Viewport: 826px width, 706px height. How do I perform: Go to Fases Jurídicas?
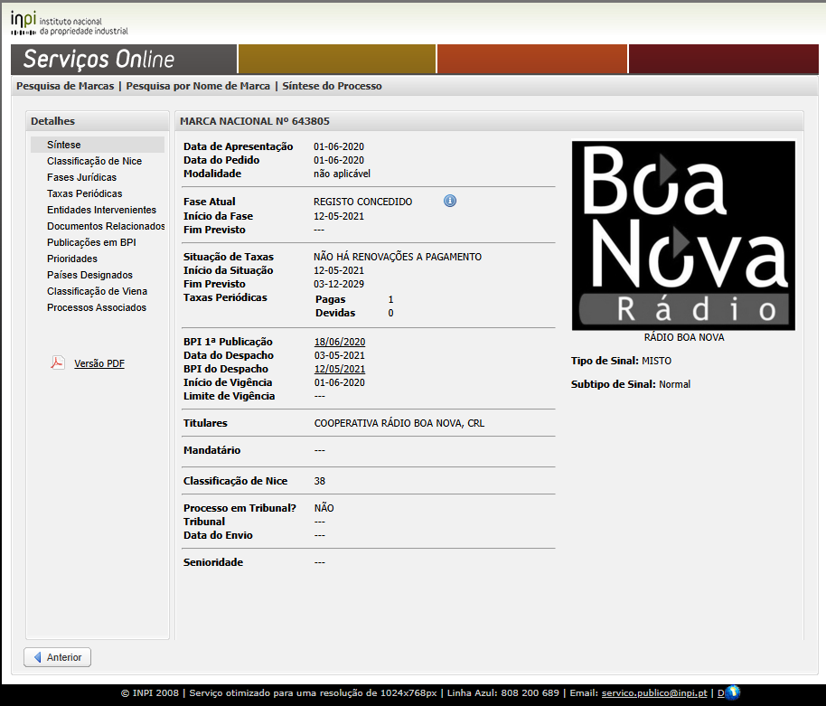[x=81, y=177]
